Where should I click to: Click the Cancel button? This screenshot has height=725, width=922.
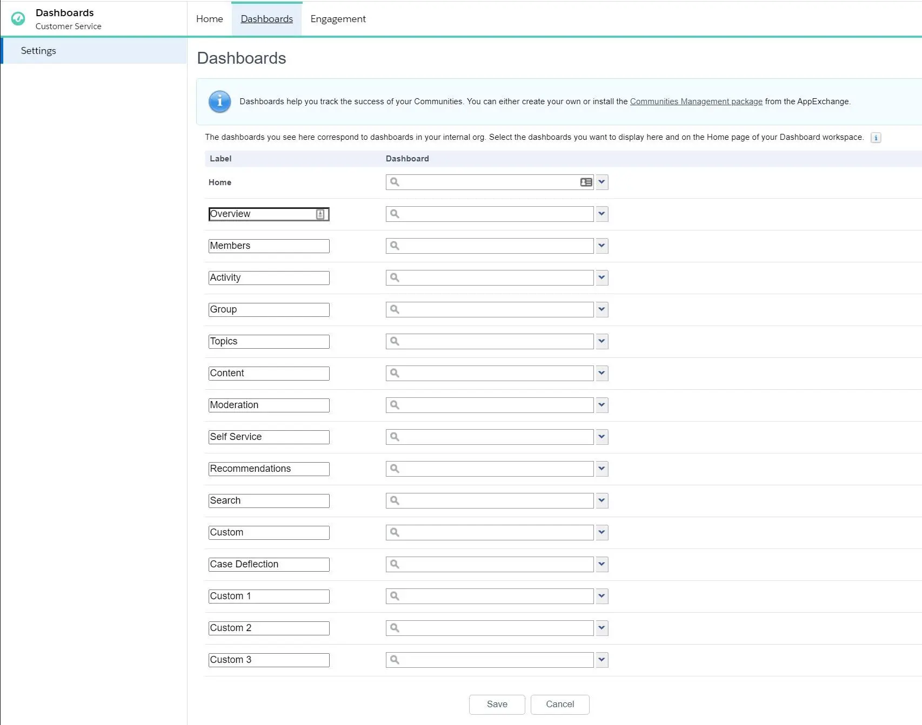pos(560,704)
